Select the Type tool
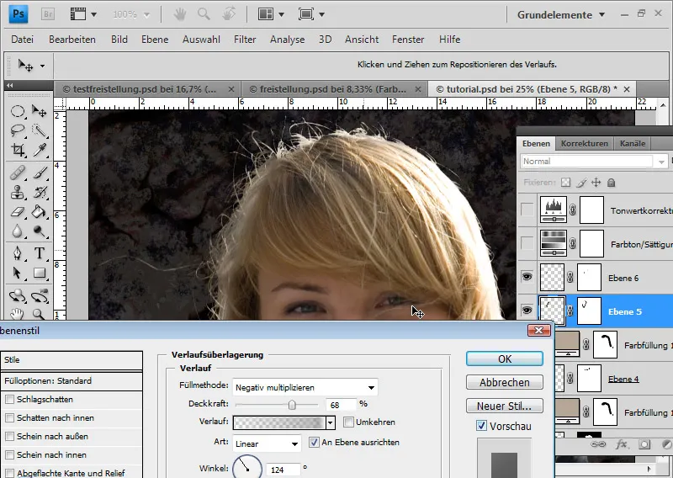Image resolution: width=673 pixels, height=478 pixels. pos(39,252)
